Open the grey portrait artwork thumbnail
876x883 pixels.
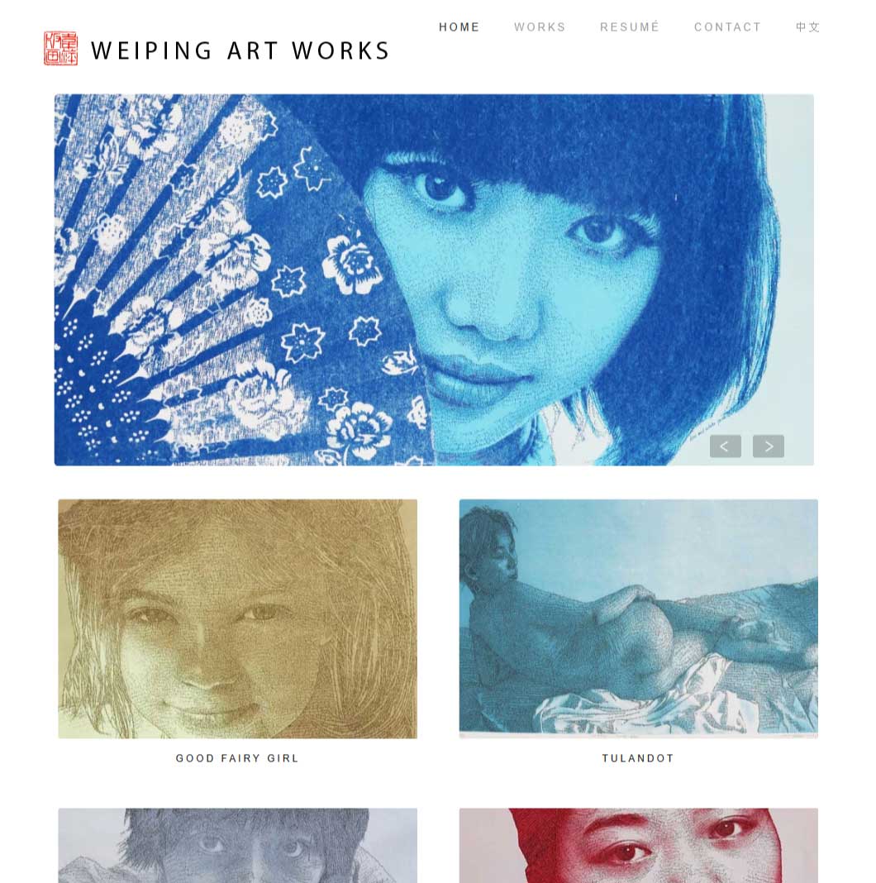coord(237,845)
